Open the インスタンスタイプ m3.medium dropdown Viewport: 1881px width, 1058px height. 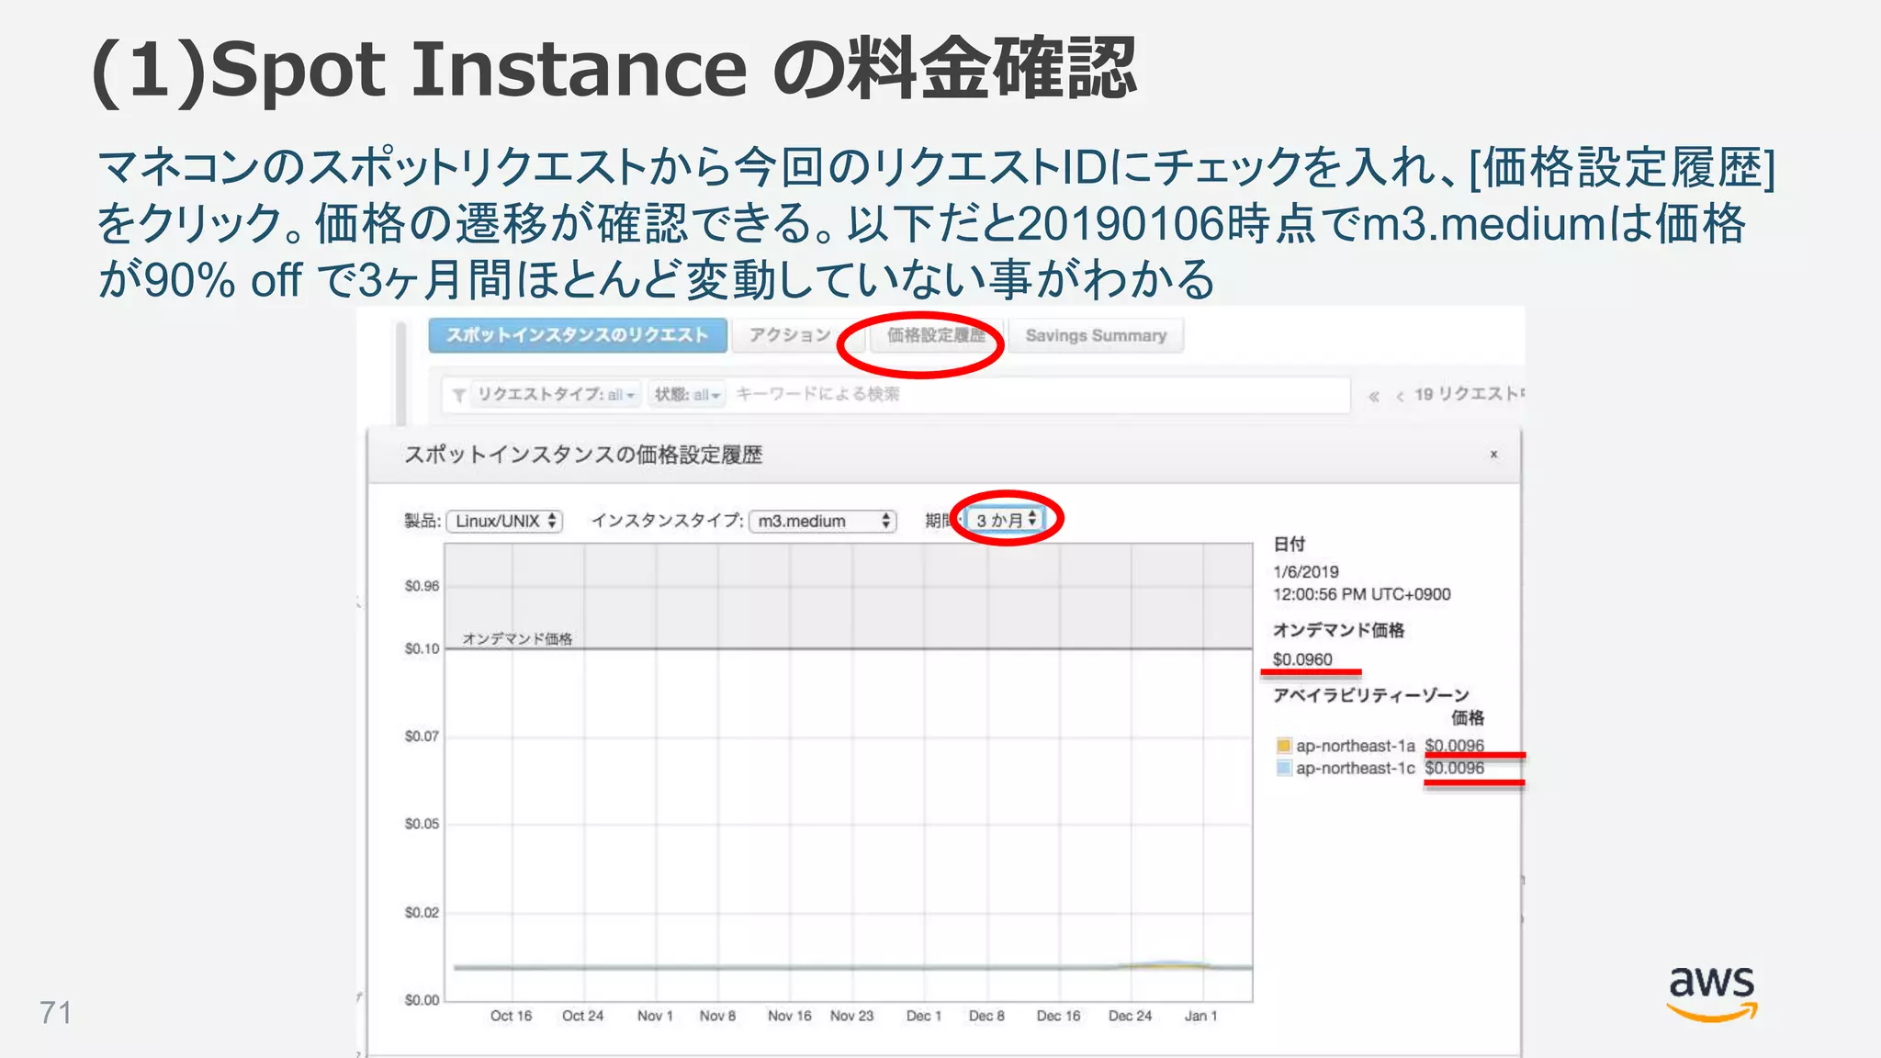[822, 522]
